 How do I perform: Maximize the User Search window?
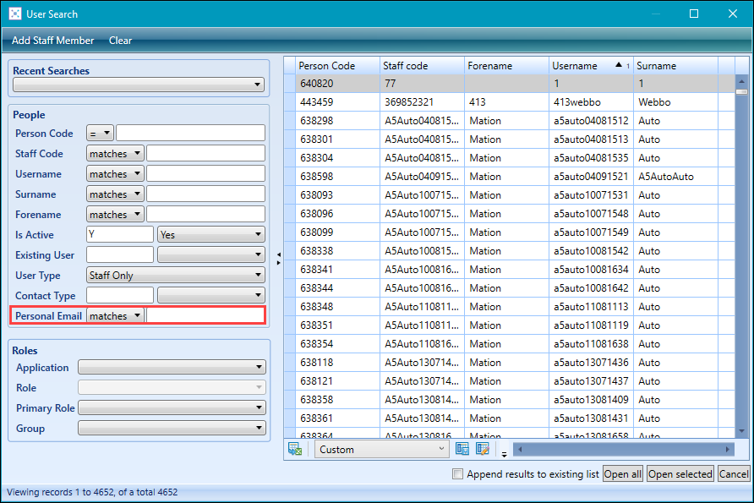(694, 14)
